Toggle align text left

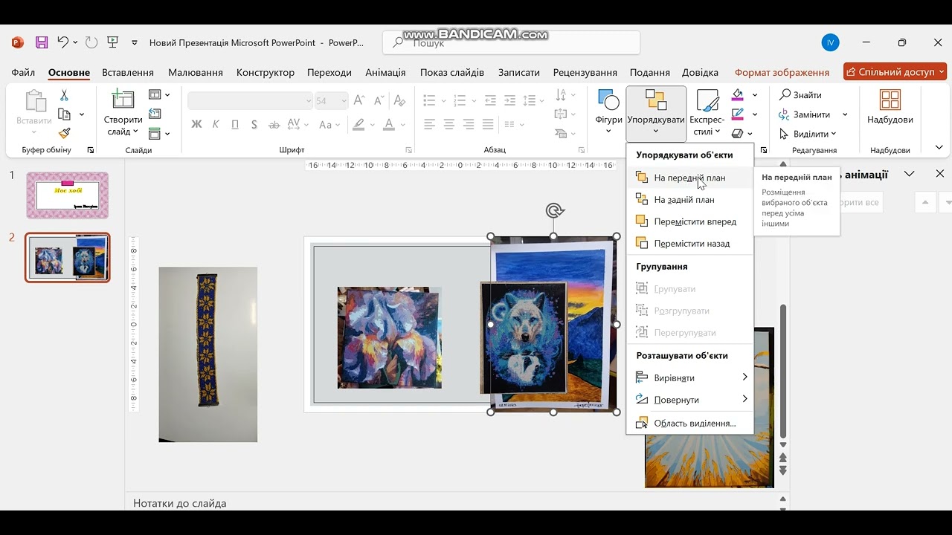[430, 124]
